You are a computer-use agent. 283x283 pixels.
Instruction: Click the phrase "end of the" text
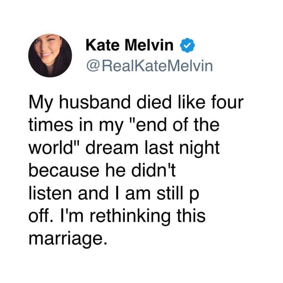[x=178, y=125]
